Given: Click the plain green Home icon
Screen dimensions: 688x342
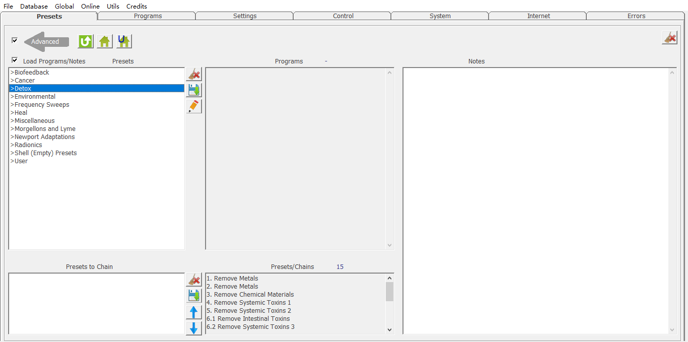Looking at the screenshot, I should pos(105,41).
